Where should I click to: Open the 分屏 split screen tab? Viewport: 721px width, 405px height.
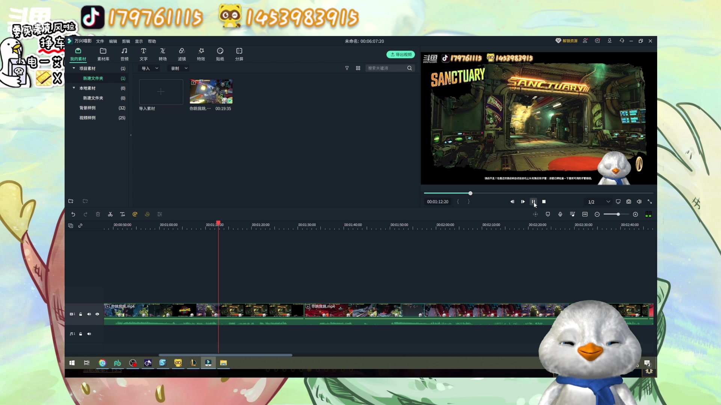239,54
